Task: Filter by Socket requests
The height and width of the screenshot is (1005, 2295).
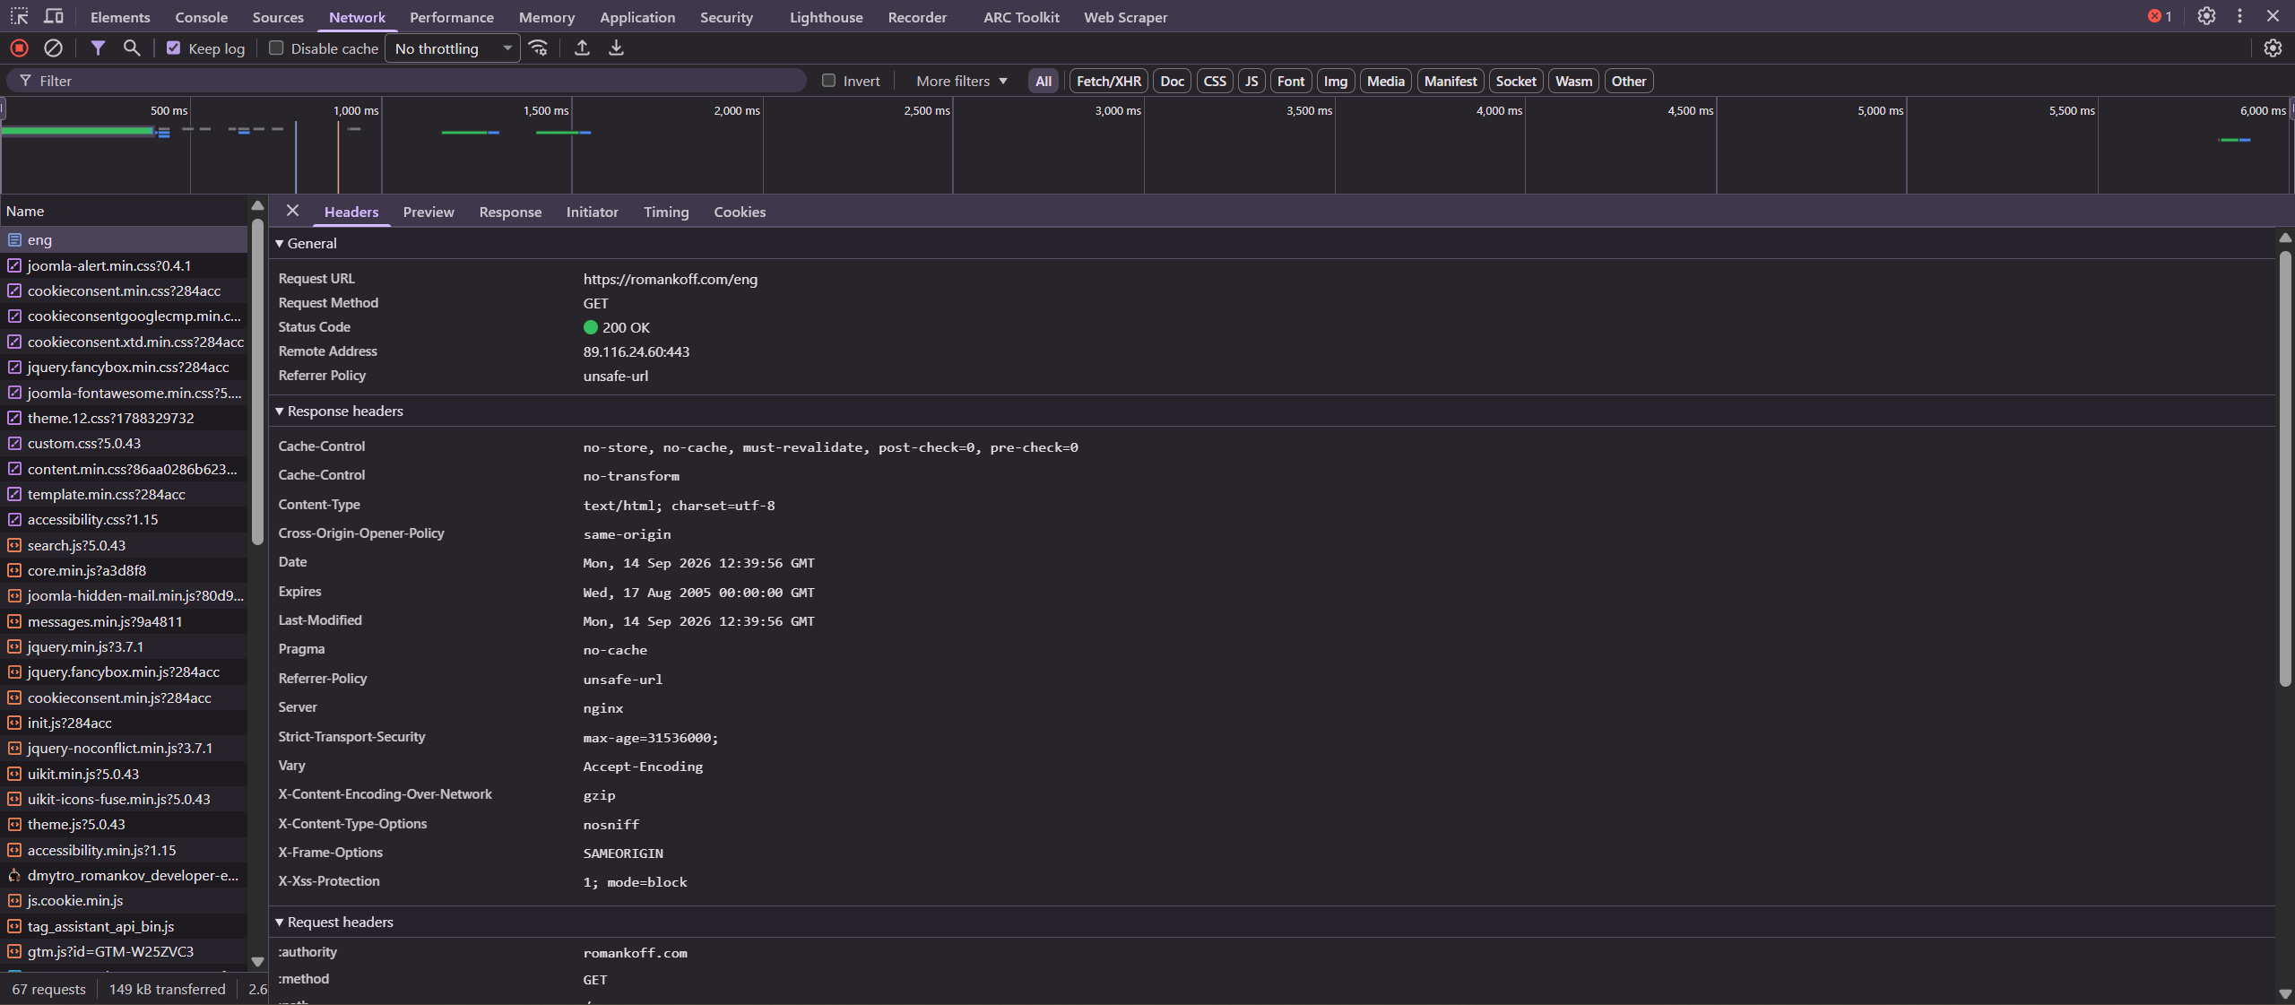Action: coord(1516,81)
